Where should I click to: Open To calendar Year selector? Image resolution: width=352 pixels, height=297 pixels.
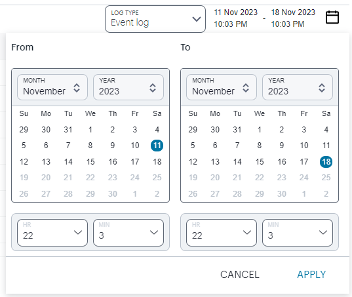point(297,87)
